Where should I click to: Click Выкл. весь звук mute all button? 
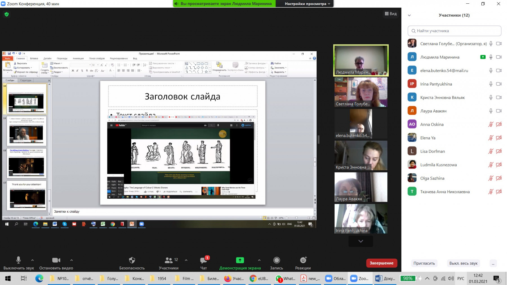(x=463, y=263)
